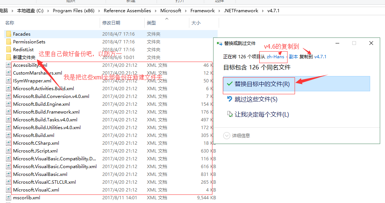Click mscorlib.xml date 2017/8/11 14:01
This screenshot has height=203, width=385.
point(119,197)
